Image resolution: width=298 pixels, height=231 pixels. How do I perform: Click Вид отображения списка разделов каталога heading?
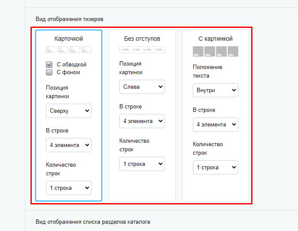pos(93,222)
